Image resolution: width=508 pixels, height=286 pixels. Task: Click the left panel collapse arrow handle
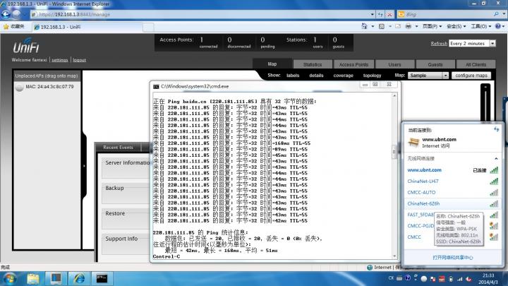[84, 166]
